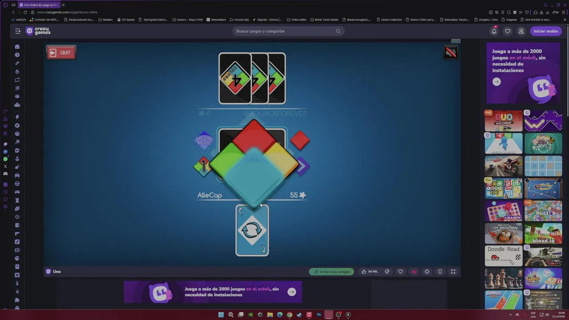Open 'Video editar' bookmark folder

(x=297, y=20)
